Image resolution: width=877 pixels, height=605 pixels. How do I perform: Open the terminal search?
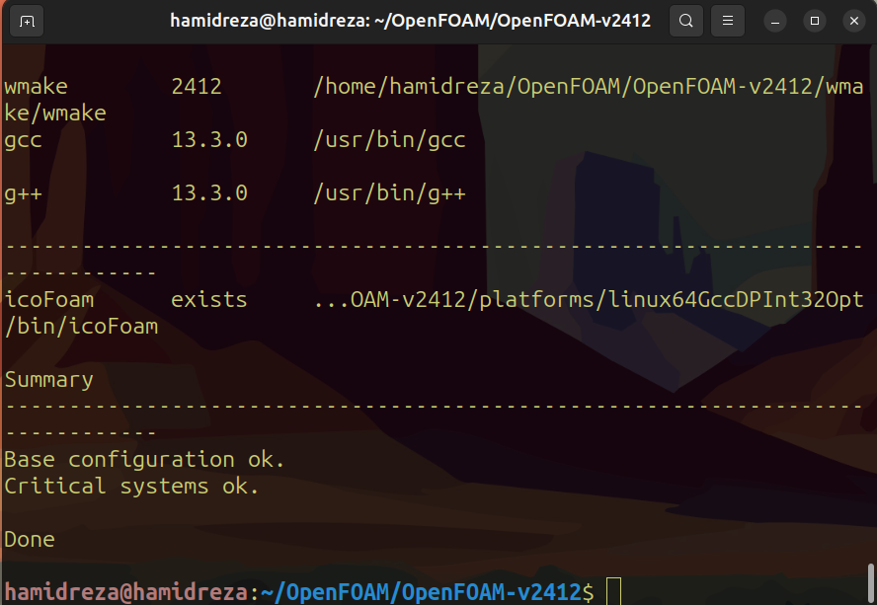tap(686, 22)
